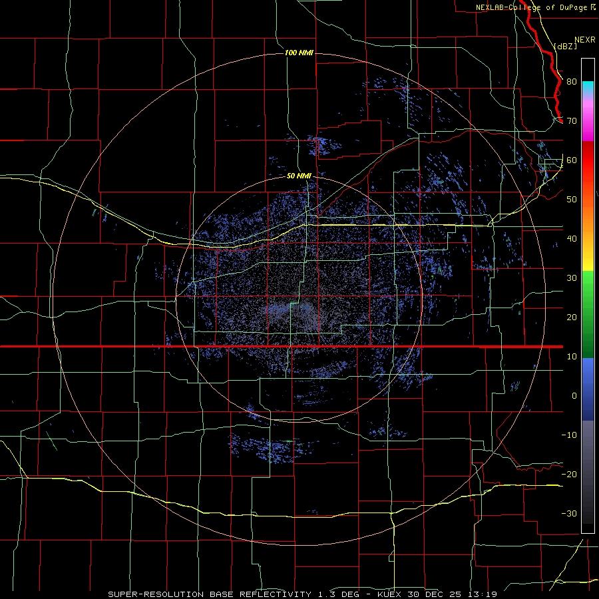Click the green segment of the color bar
Viewport: 599px width, 599px height.
[588, 314]
